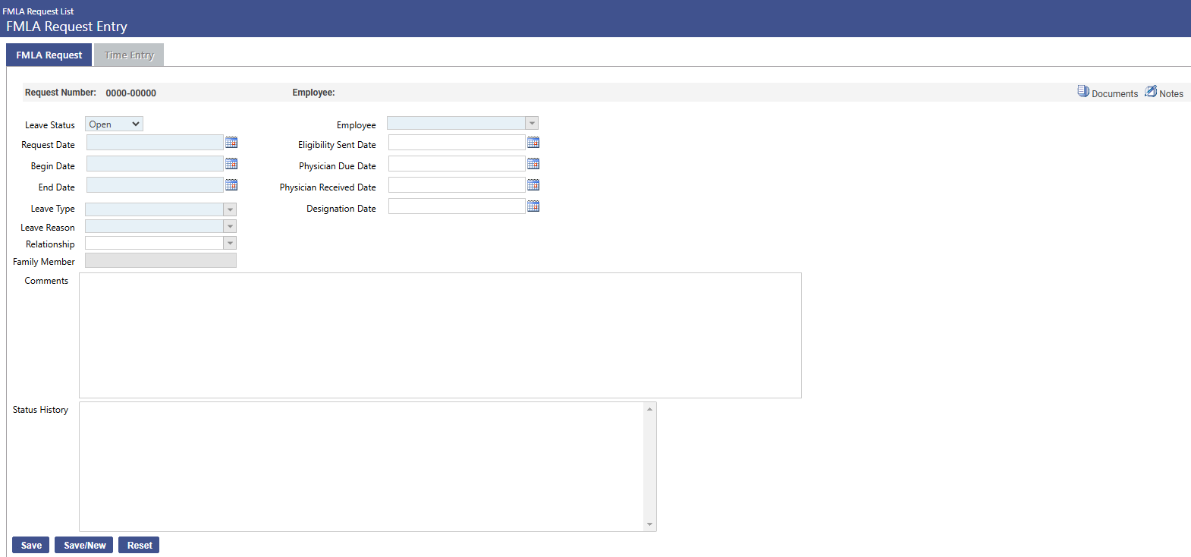Open calendar picker for Physician Received Date
This screenshot has height=557, width=1191.
point(533,185)
